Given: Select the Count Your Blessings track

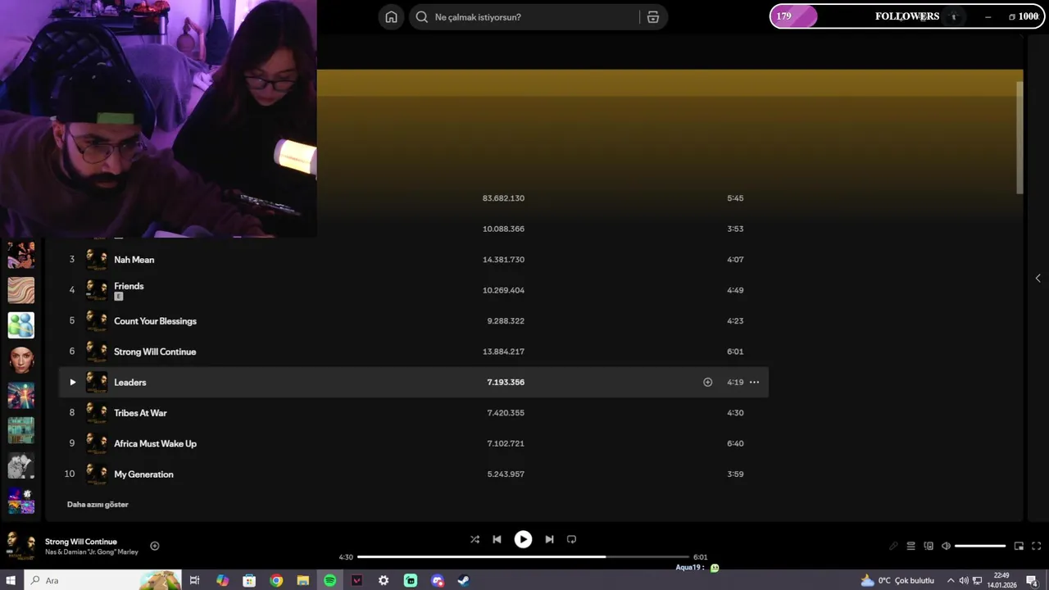Looking at the screenshot, I should click(155, 321).
